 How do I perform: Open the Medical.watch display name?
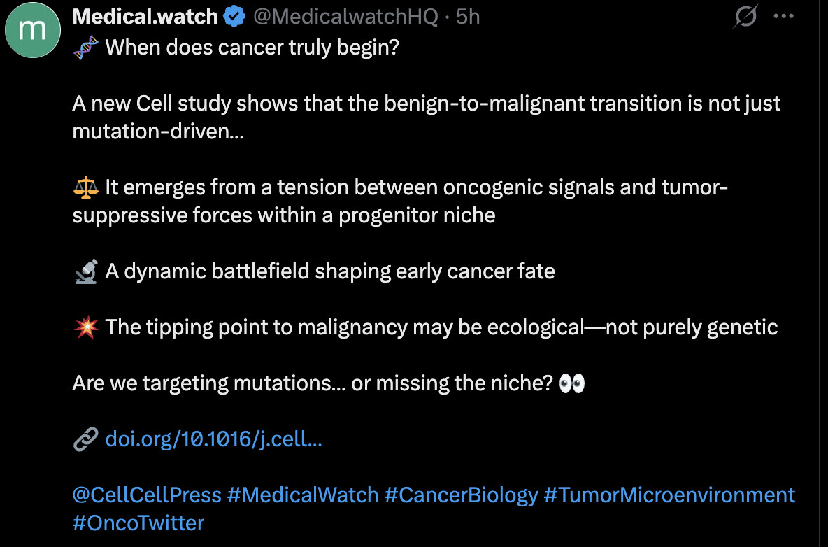[x=145, y=17]
